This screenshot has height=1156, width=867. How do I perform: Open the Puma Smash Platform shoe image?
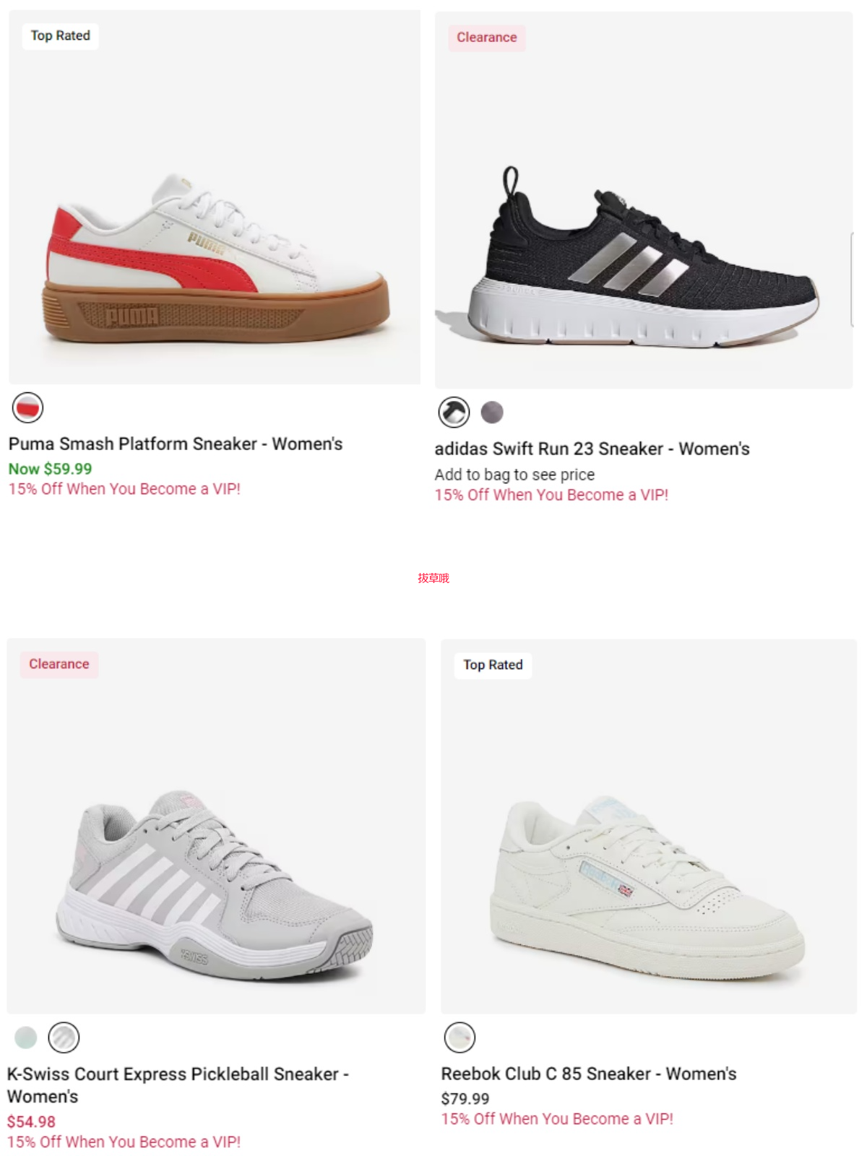[215, 197]
